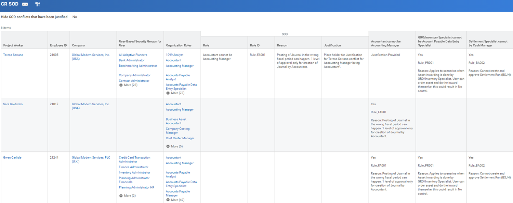Click the SOD group column header

pos(285,34)
